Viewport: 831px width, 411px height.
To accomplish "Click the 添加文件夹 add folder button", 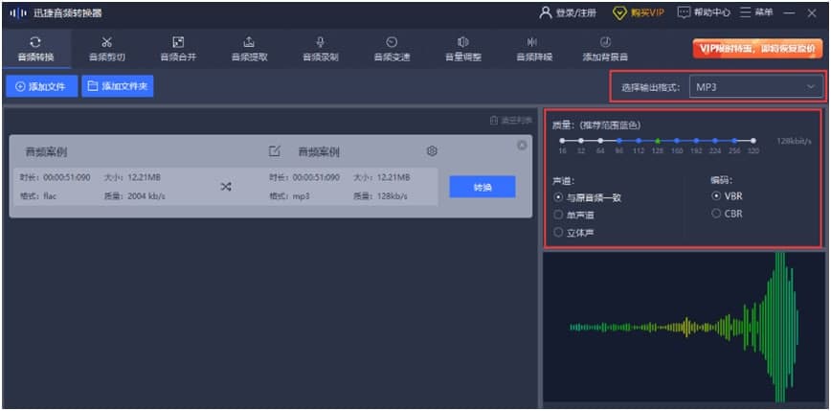I will pyautogui.click(x=118, y=86).
